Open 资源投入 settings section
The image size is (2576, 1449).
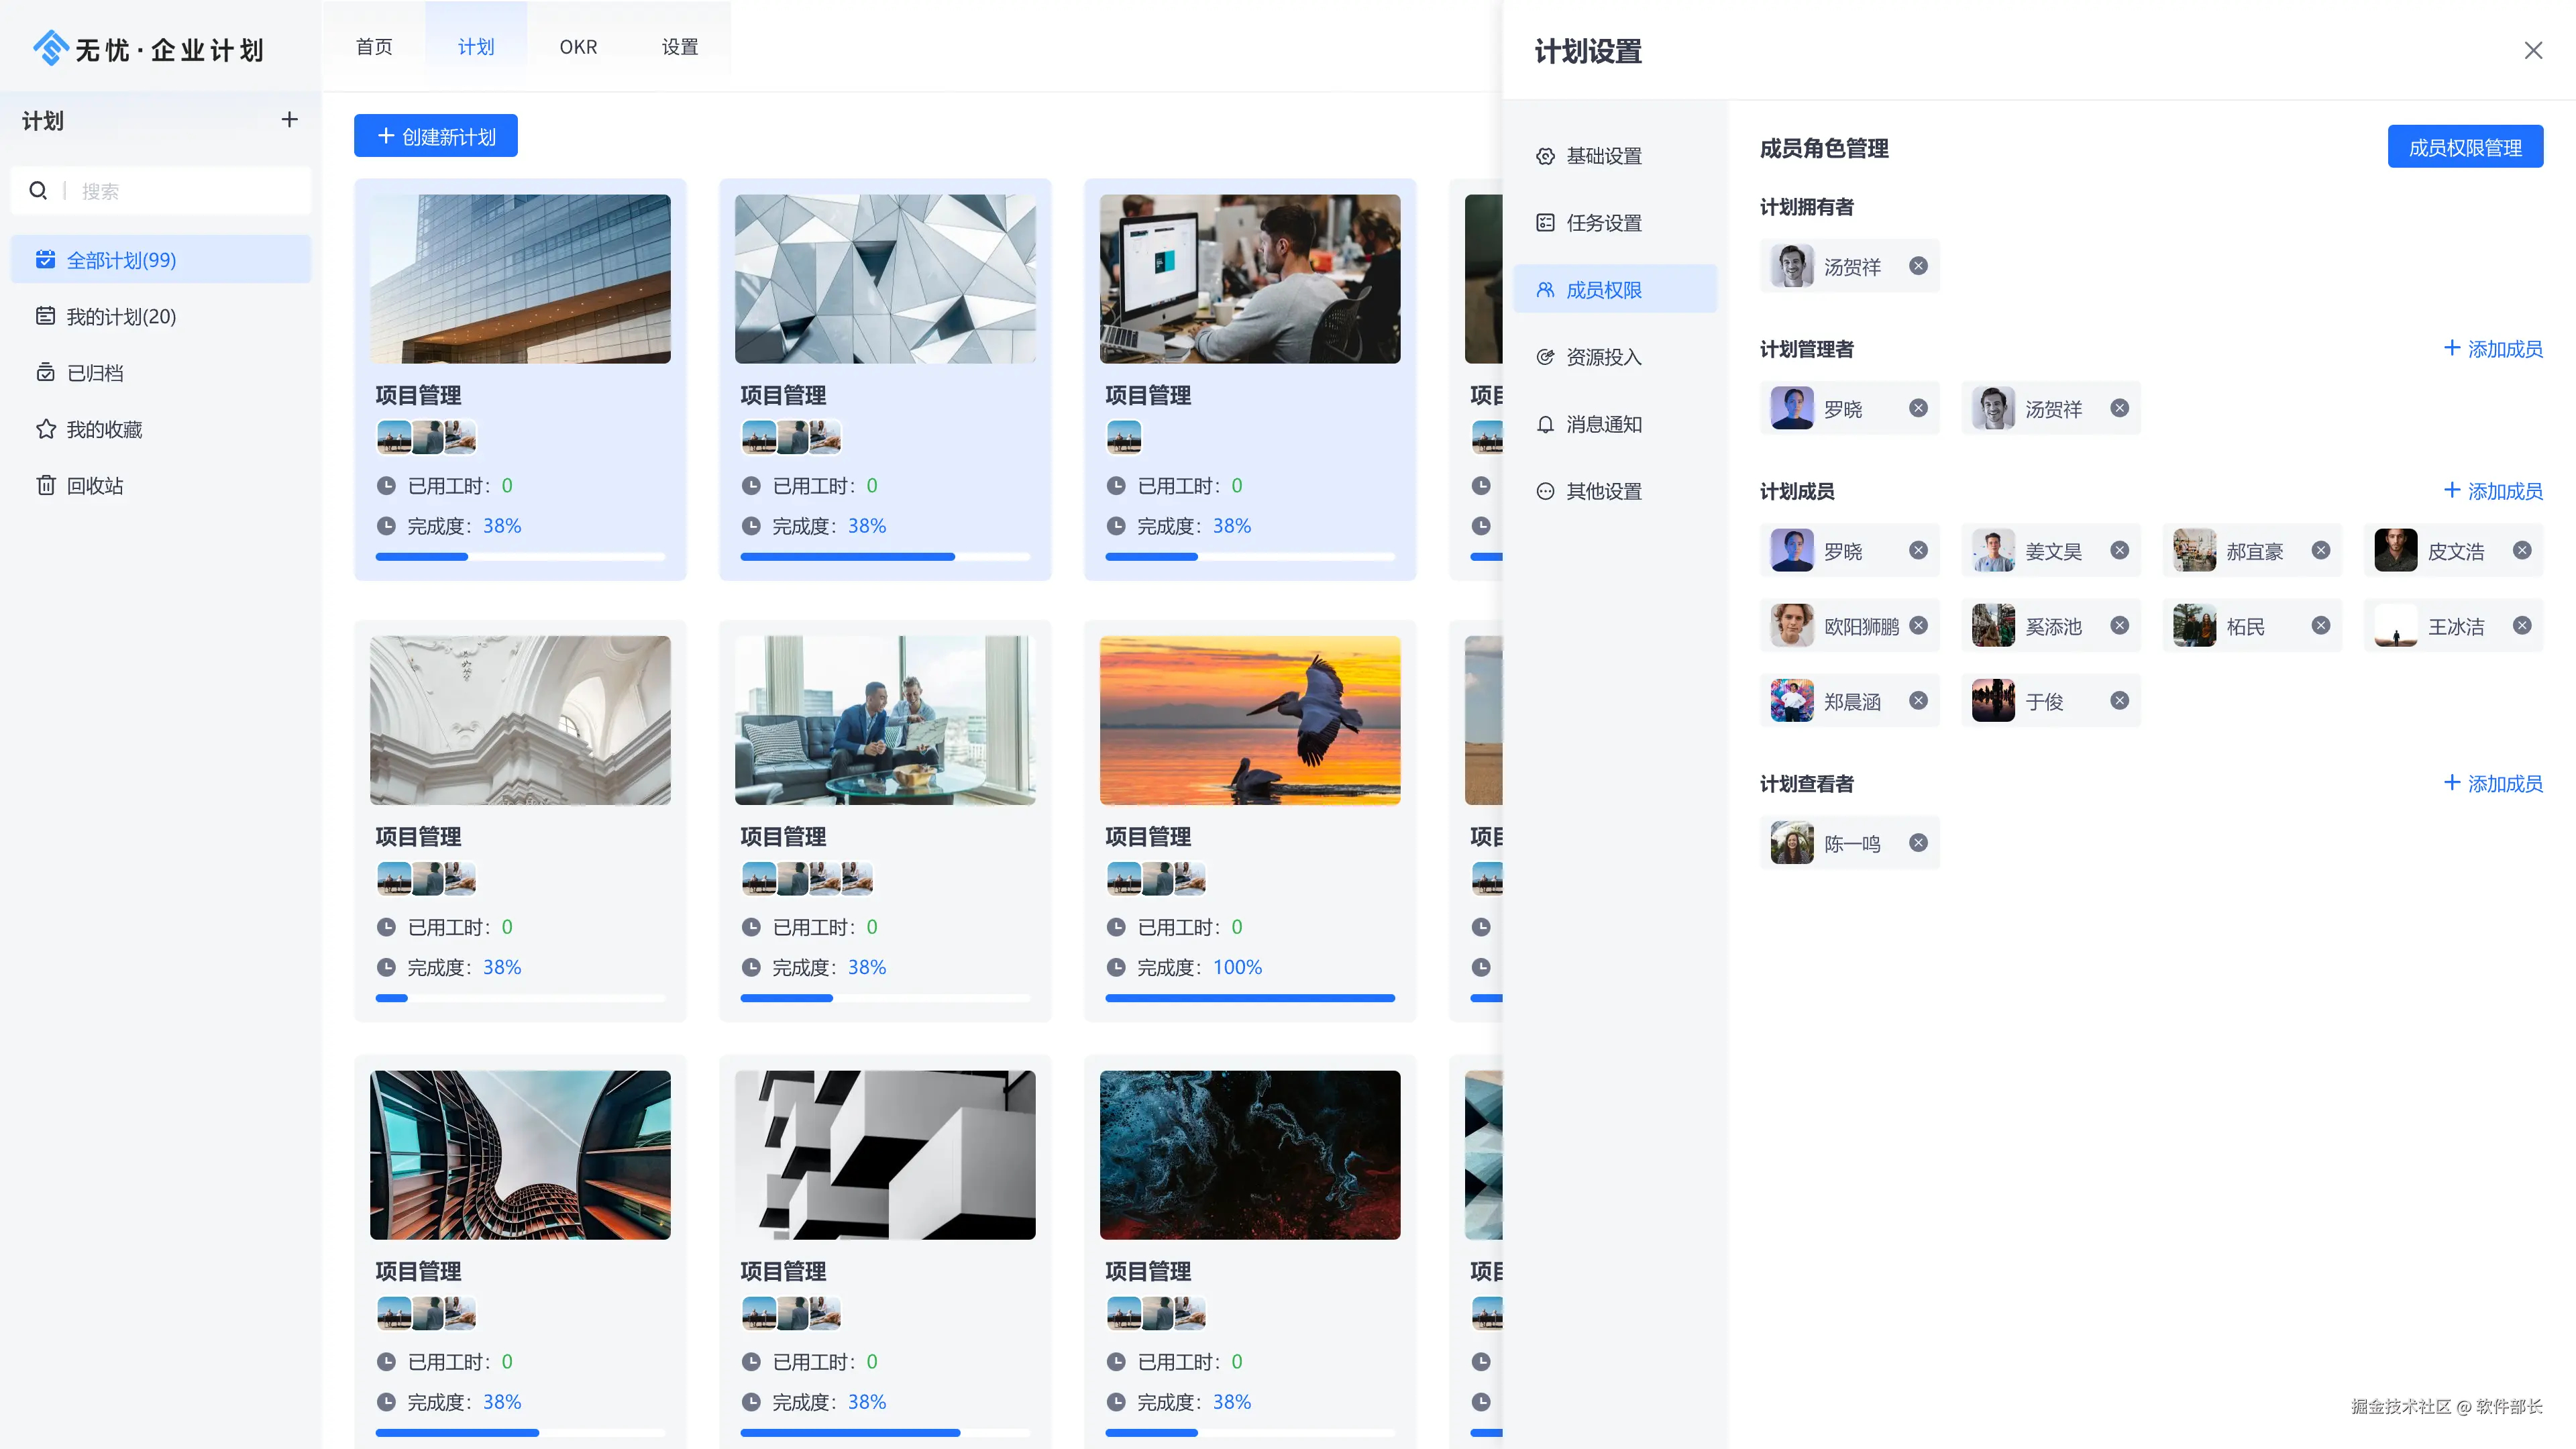1603,357
